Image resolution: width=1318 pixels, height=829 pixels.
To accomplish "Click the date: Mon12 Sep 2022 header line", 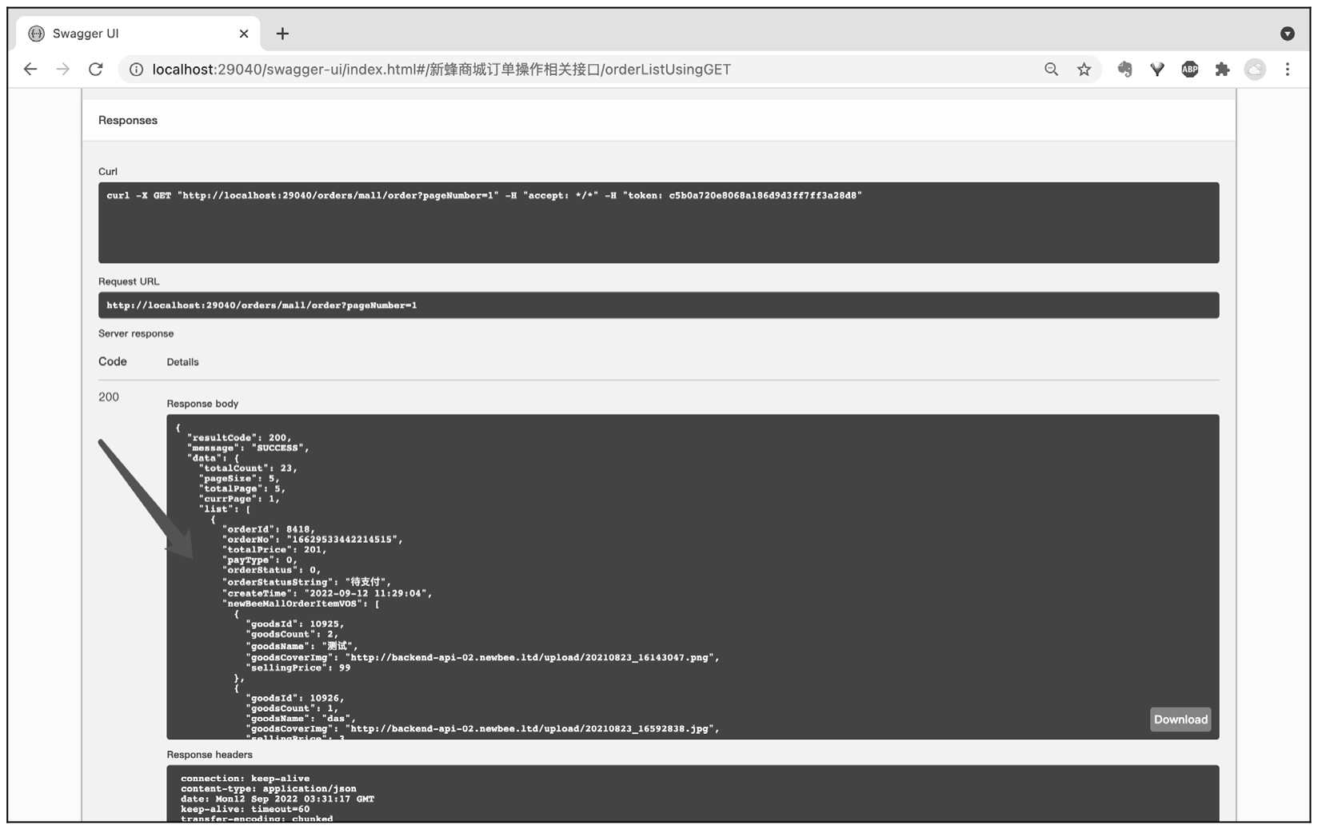I will (278, 799).
